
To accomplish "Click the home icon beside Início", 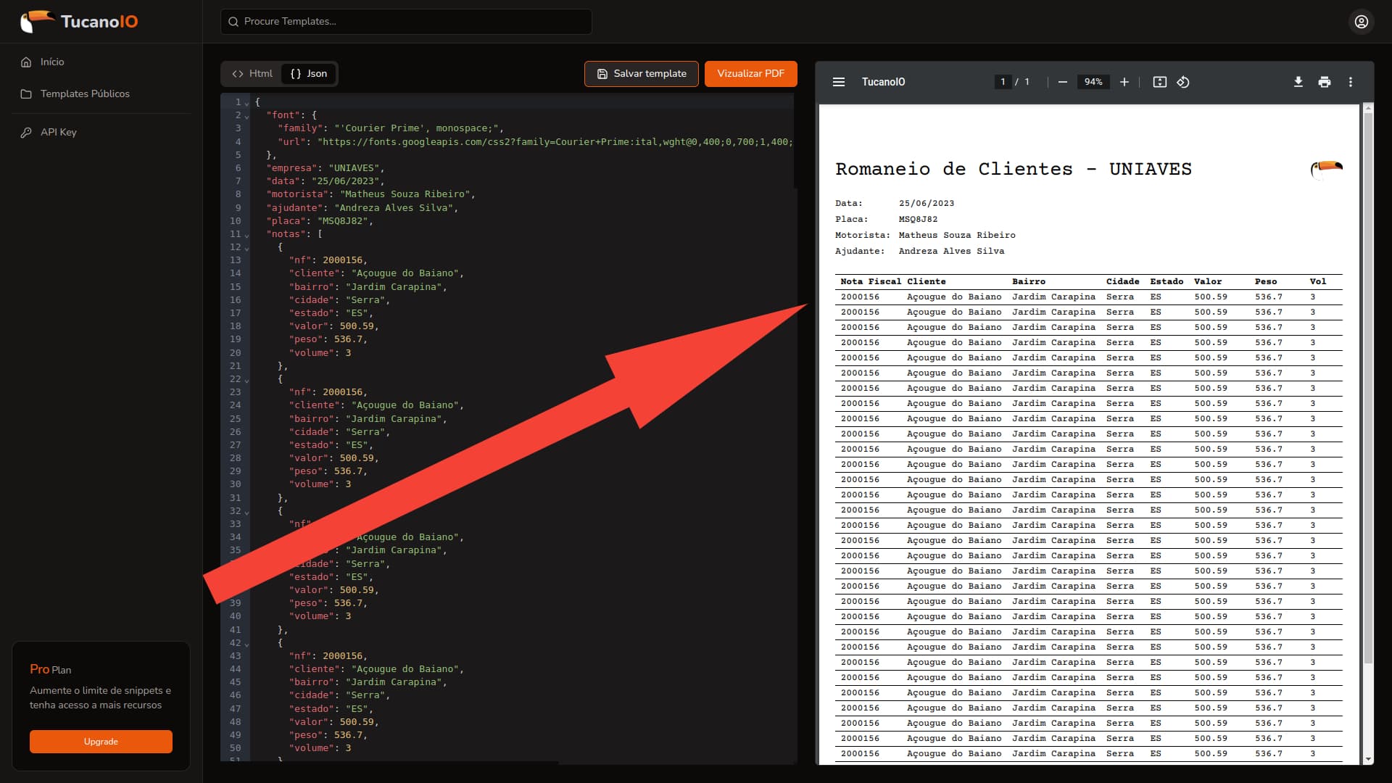I will coord(26,62).
